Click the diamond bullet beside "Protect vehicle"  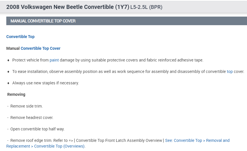click(x=8, y=60)
